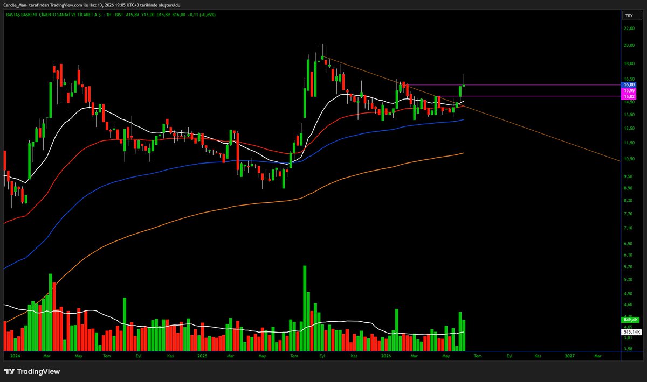The image size is (647, 382).
Task: Click the 3,58 price axis label
Action: (628, 349)
